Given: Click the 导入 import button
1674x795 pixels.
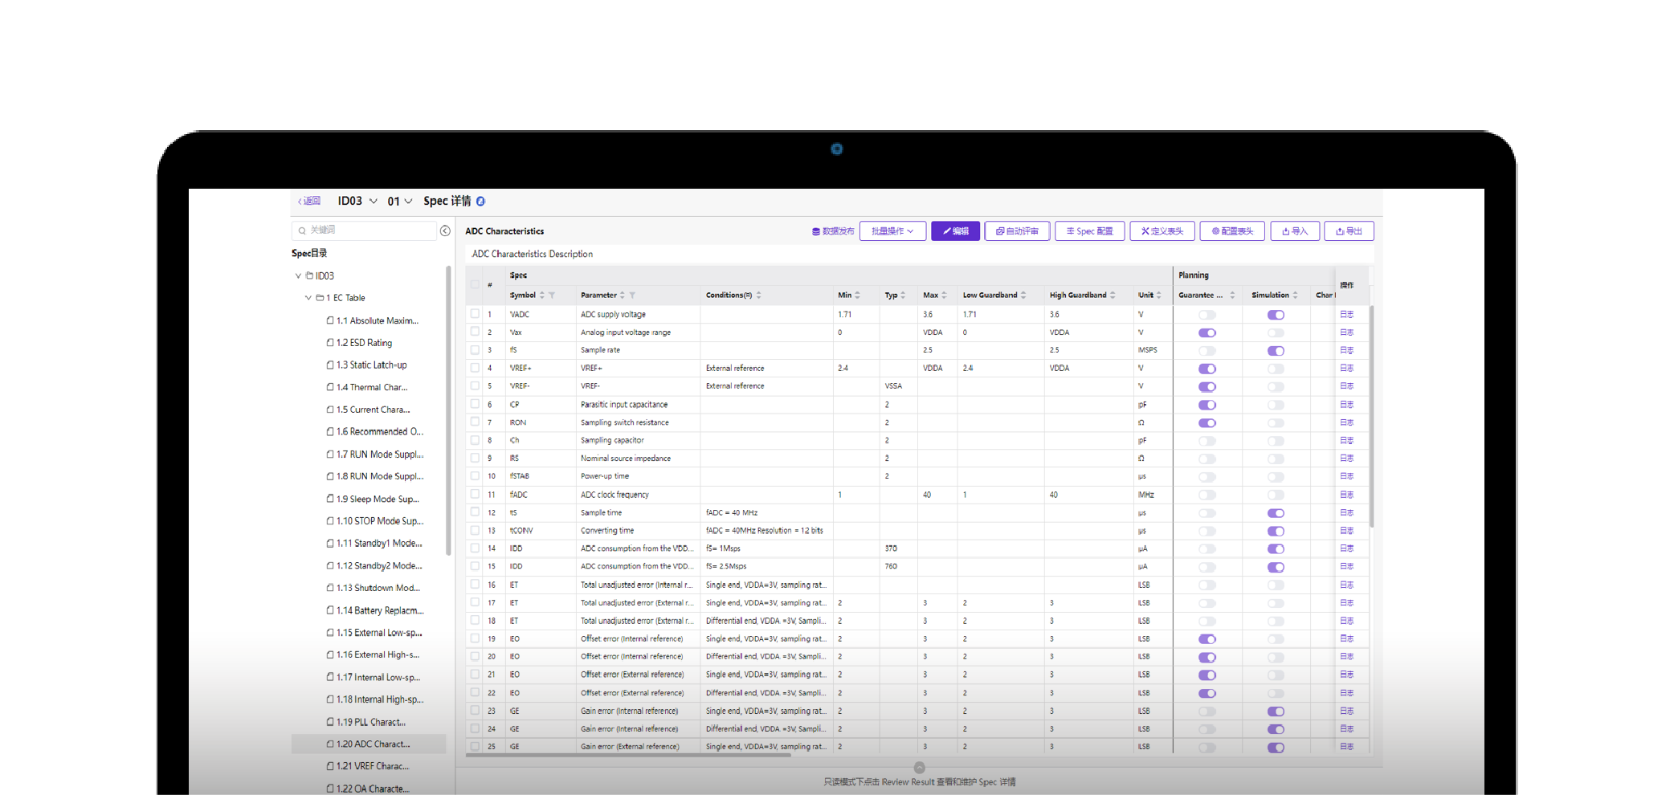Looking at the screenshot, I should pyautogui.click(x=1295, y=231).
